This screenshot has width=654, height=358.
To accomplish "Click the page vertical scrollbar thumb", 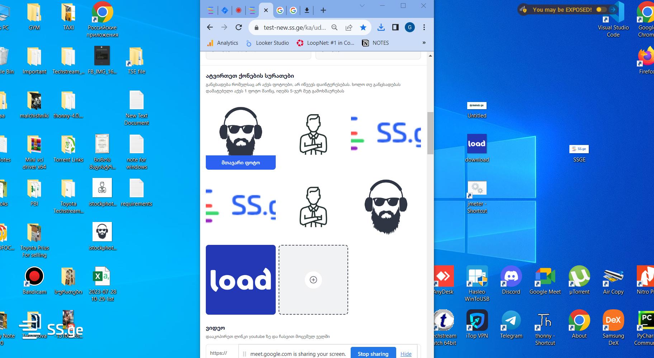I will 430,132.
